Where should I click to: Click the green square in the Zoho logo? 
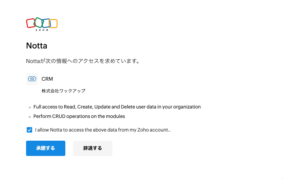pyautogui.click(x=38, y=22)
